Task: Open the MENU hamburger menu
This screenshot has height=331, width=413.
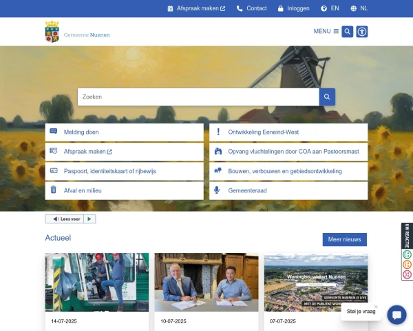Action: 326,31
